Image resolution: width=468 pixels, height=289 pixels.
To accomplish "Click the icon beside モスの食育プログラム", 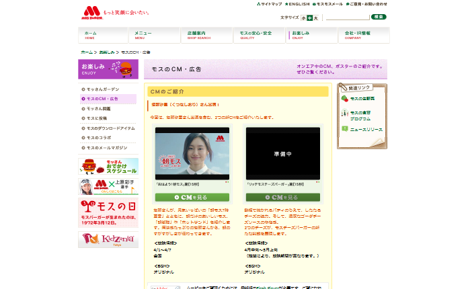I will pos(345,113).
